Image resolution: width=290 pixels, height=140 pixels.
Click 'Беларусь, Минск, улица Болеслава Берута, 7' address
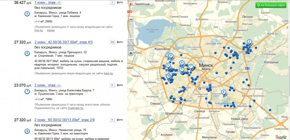coord(64,90)
